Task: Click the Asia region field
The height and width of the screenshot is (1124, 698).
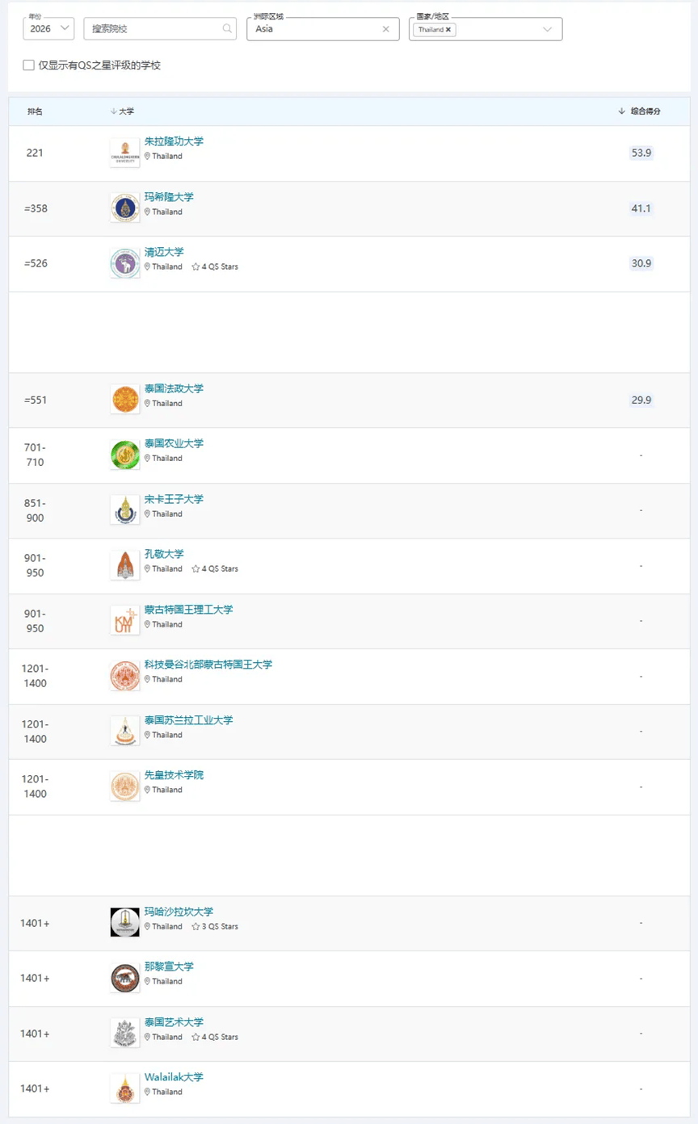Action: click(x=322, y=29)
